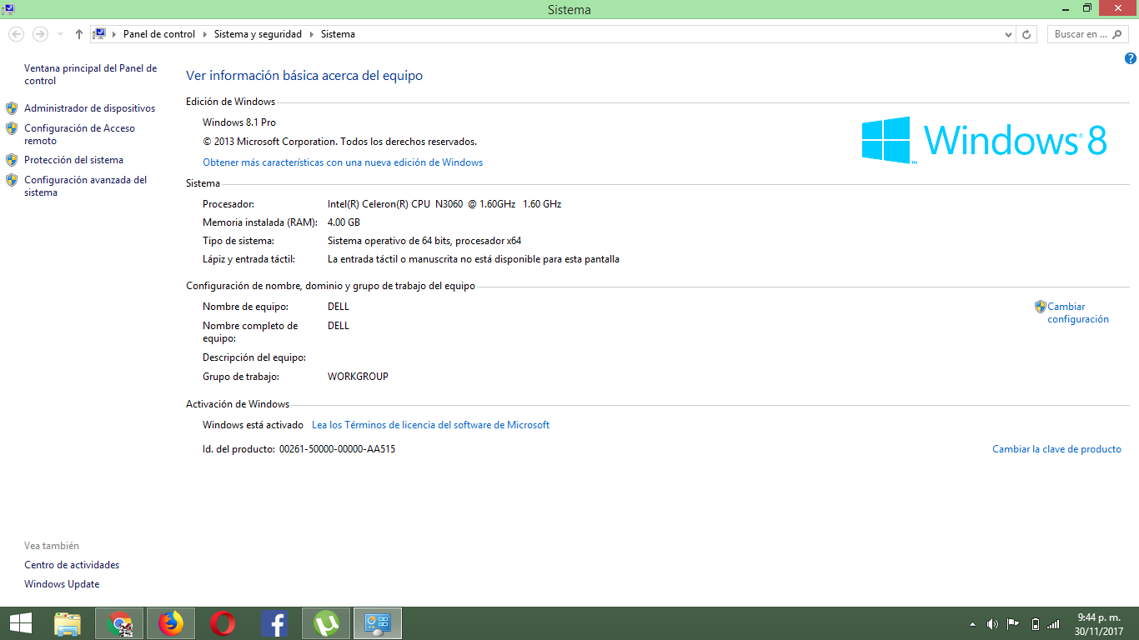This screenshot has width=1139, height=640.
Task: Refresh the address bar location
Action: [x=1026, y=34]
